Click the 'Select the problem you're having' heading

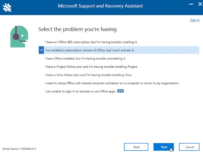77,29
